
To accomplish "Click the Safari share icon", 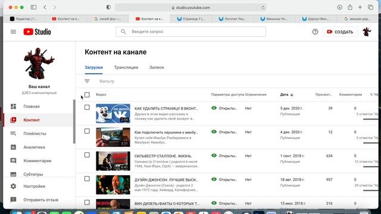I will pyautogui.click(x=350, y=7).
